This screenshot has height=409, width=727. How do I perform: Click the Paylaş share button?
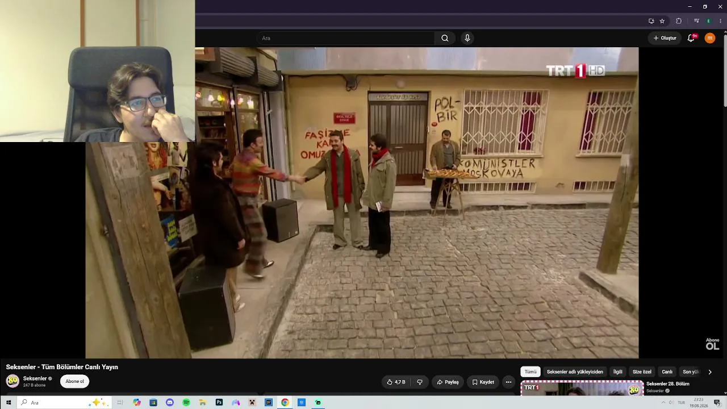[448, 382]
